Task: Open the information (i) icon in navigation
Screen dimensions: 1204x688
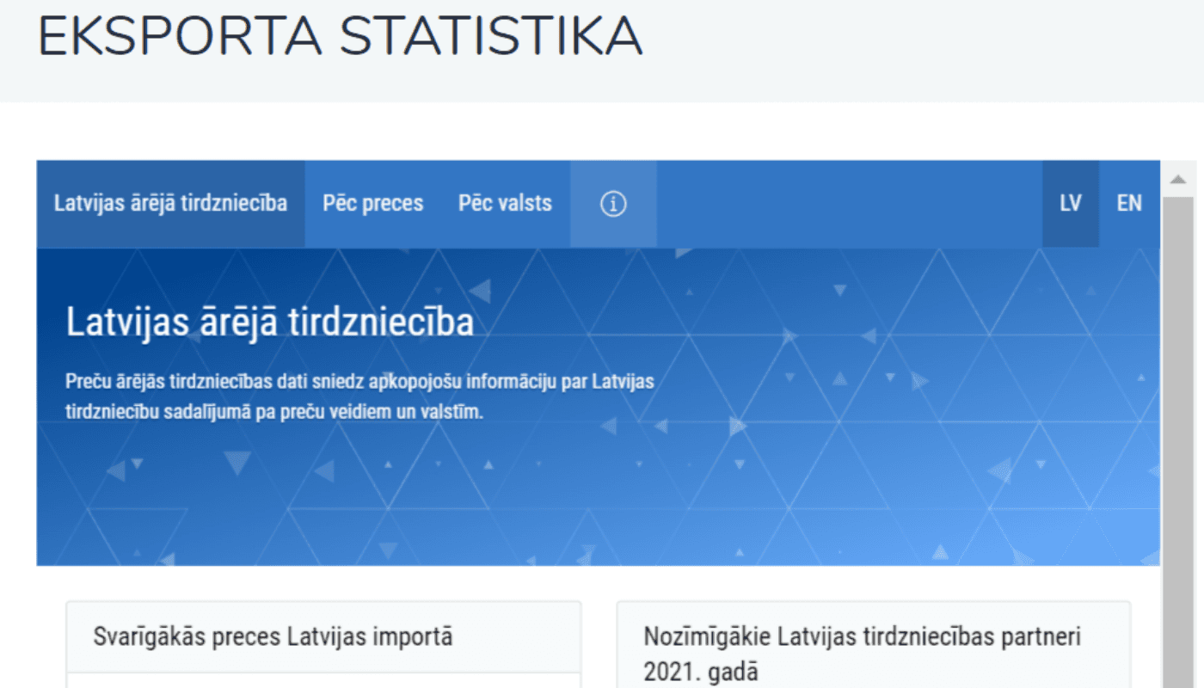Action: pos(612,203)
